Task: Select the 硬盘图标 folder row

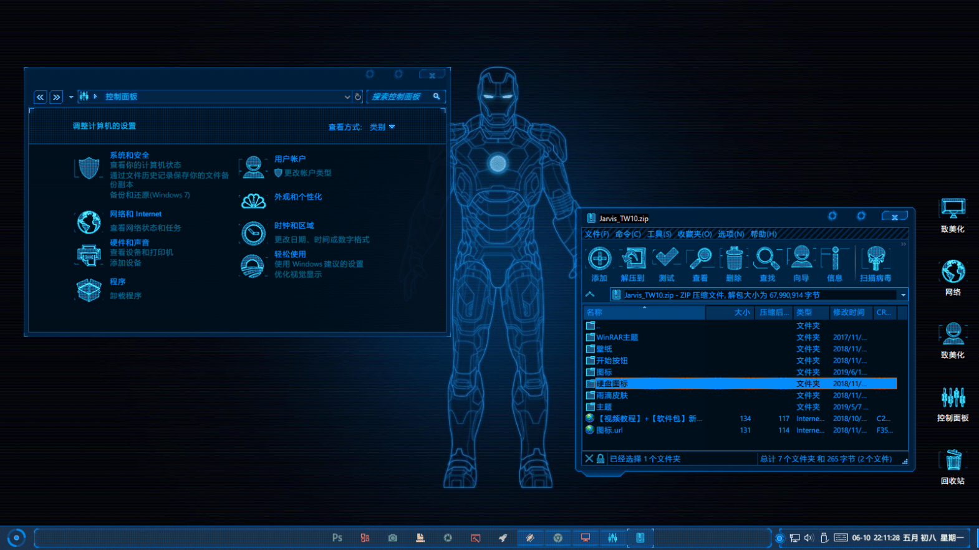Action: tap(741, 384)
